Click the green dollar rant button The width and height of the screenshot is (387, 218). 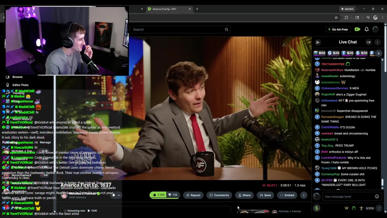(x=317, y=208)
